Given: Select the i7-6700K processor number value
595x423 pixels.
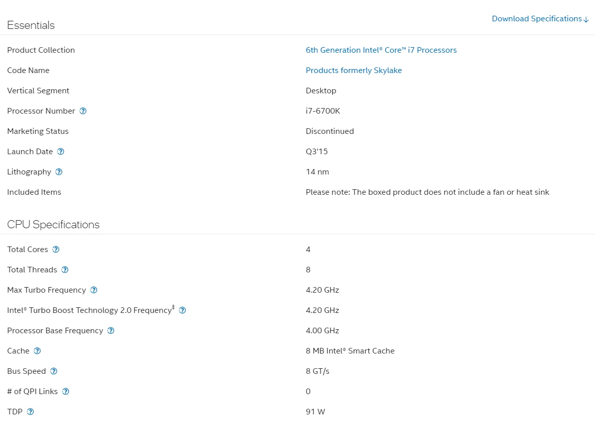Looking at the screenshot, I should [x=323, y=111].
